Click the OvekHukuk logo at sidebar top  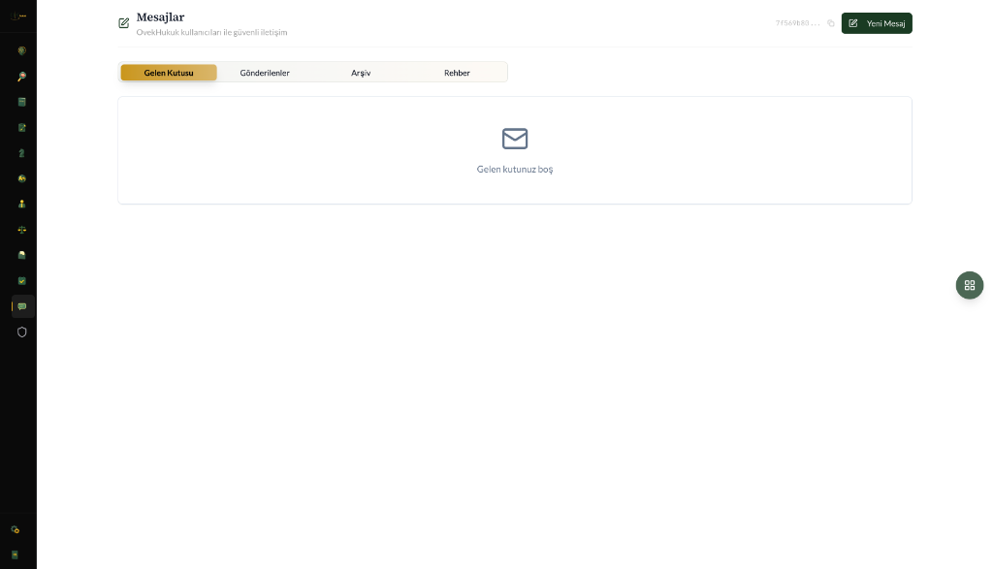(18, 16)
